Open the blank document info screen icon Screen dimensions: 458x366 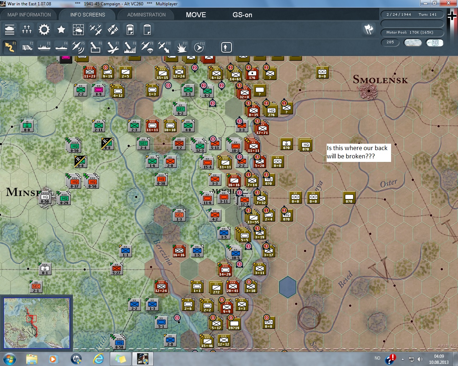pos(147,29)
